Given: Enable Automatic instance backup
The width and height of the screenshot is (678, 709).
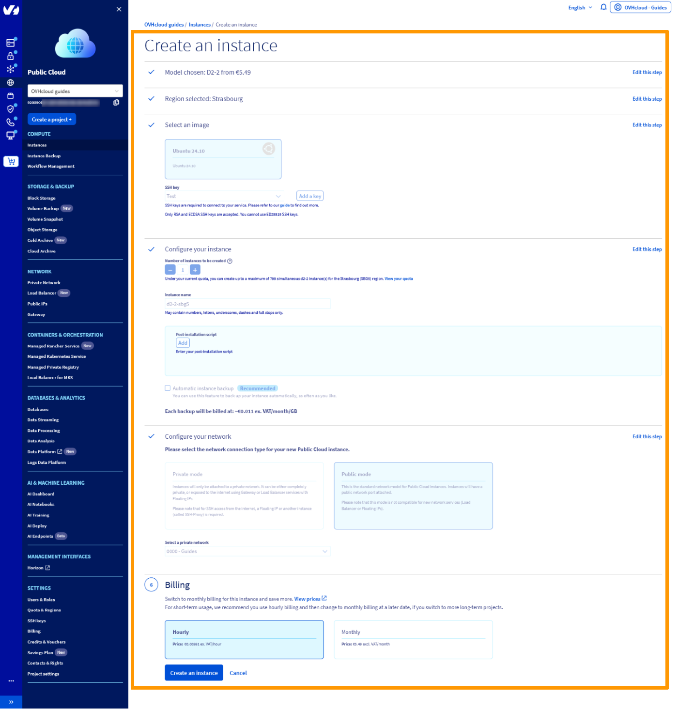Looking at the screenshot, I should 168,388.
